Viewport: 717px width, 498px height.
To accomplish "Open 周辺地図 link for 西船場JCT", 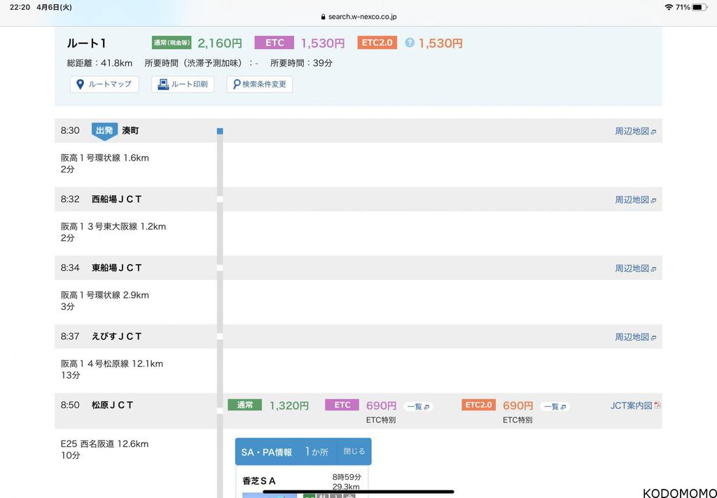I will [635, 200].
